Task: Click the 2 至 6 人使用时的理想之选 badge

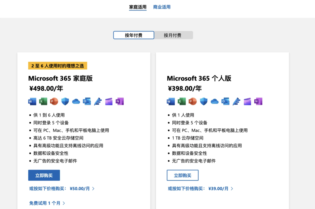Action: (57, 65)
